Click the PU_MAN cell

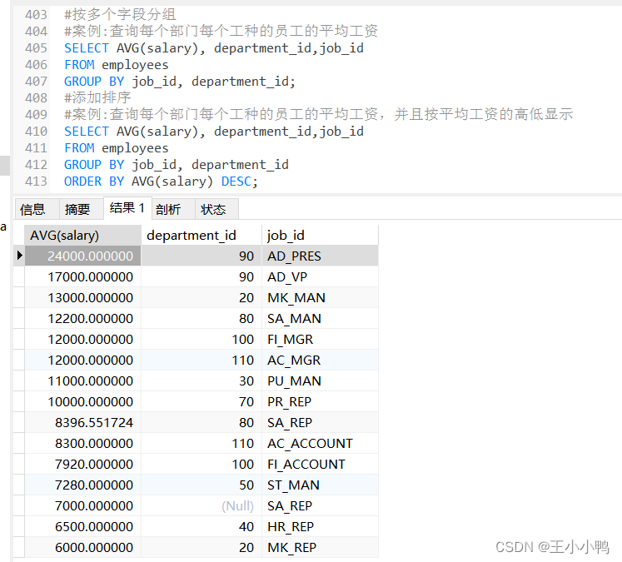(320, 380)
